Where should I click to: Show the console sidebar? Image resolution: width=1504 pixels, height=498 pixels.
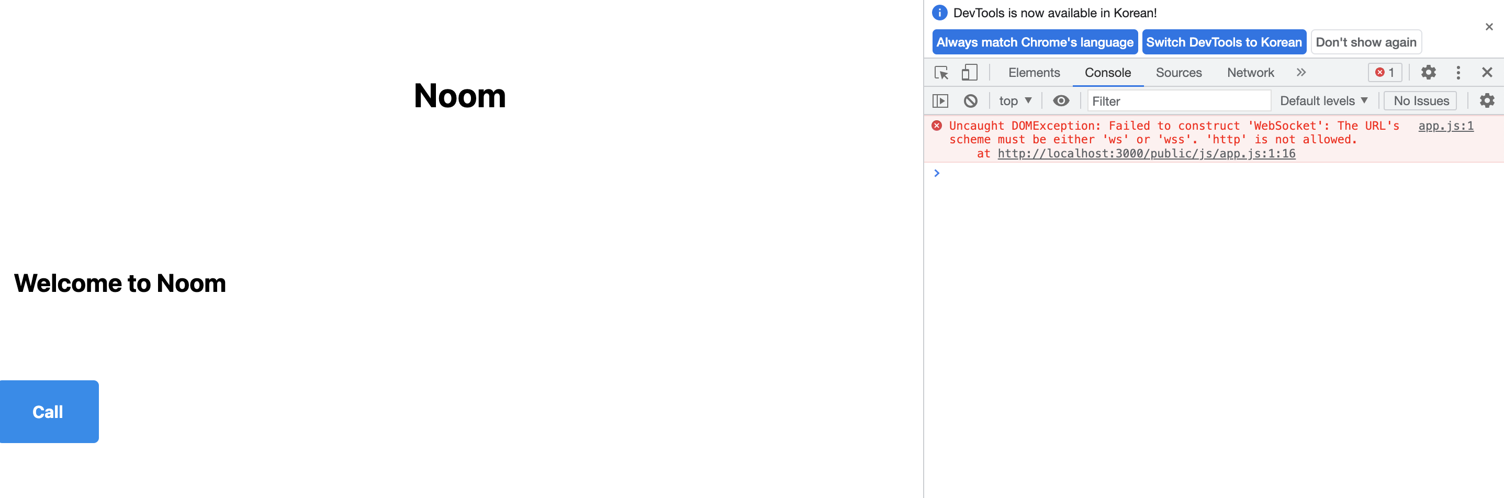pos(940,101)
